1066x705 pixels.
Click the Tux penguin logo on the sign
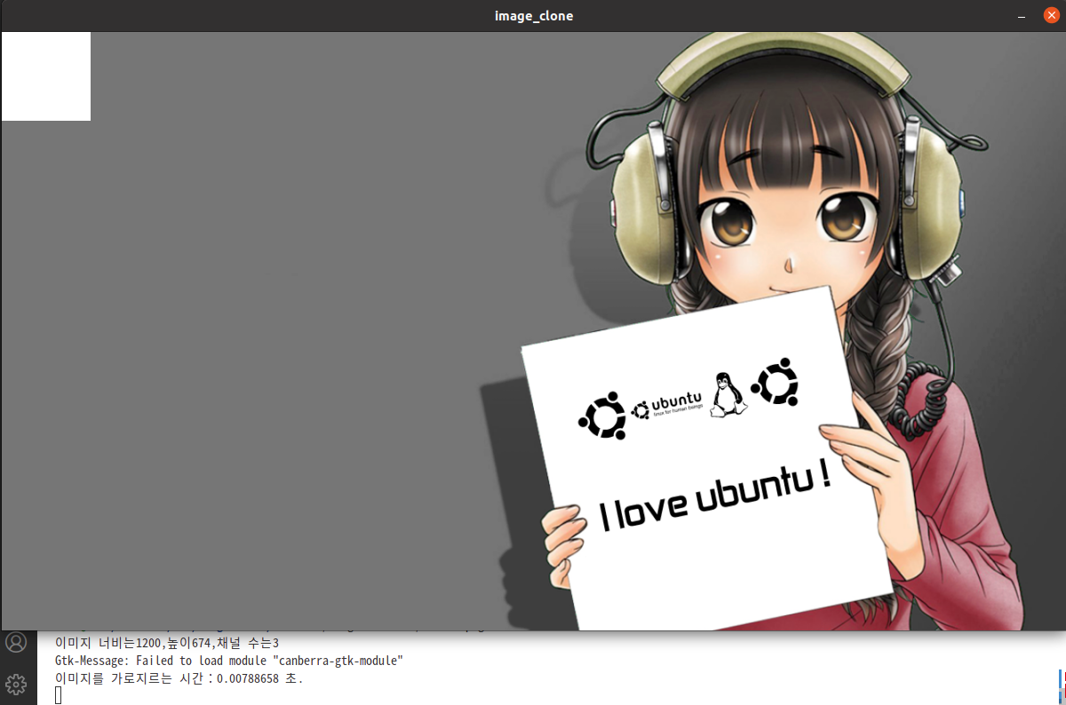coord(728,394)
